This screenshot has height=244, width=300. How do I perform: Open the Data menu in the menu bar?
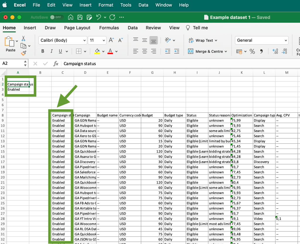click(x=143, y=5)
